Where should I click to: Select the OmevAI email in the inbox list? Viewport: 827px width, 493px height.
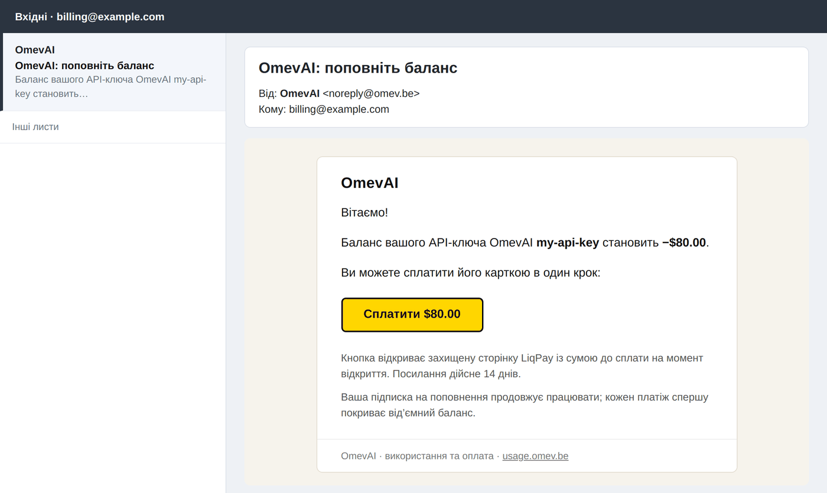point(113,72)
